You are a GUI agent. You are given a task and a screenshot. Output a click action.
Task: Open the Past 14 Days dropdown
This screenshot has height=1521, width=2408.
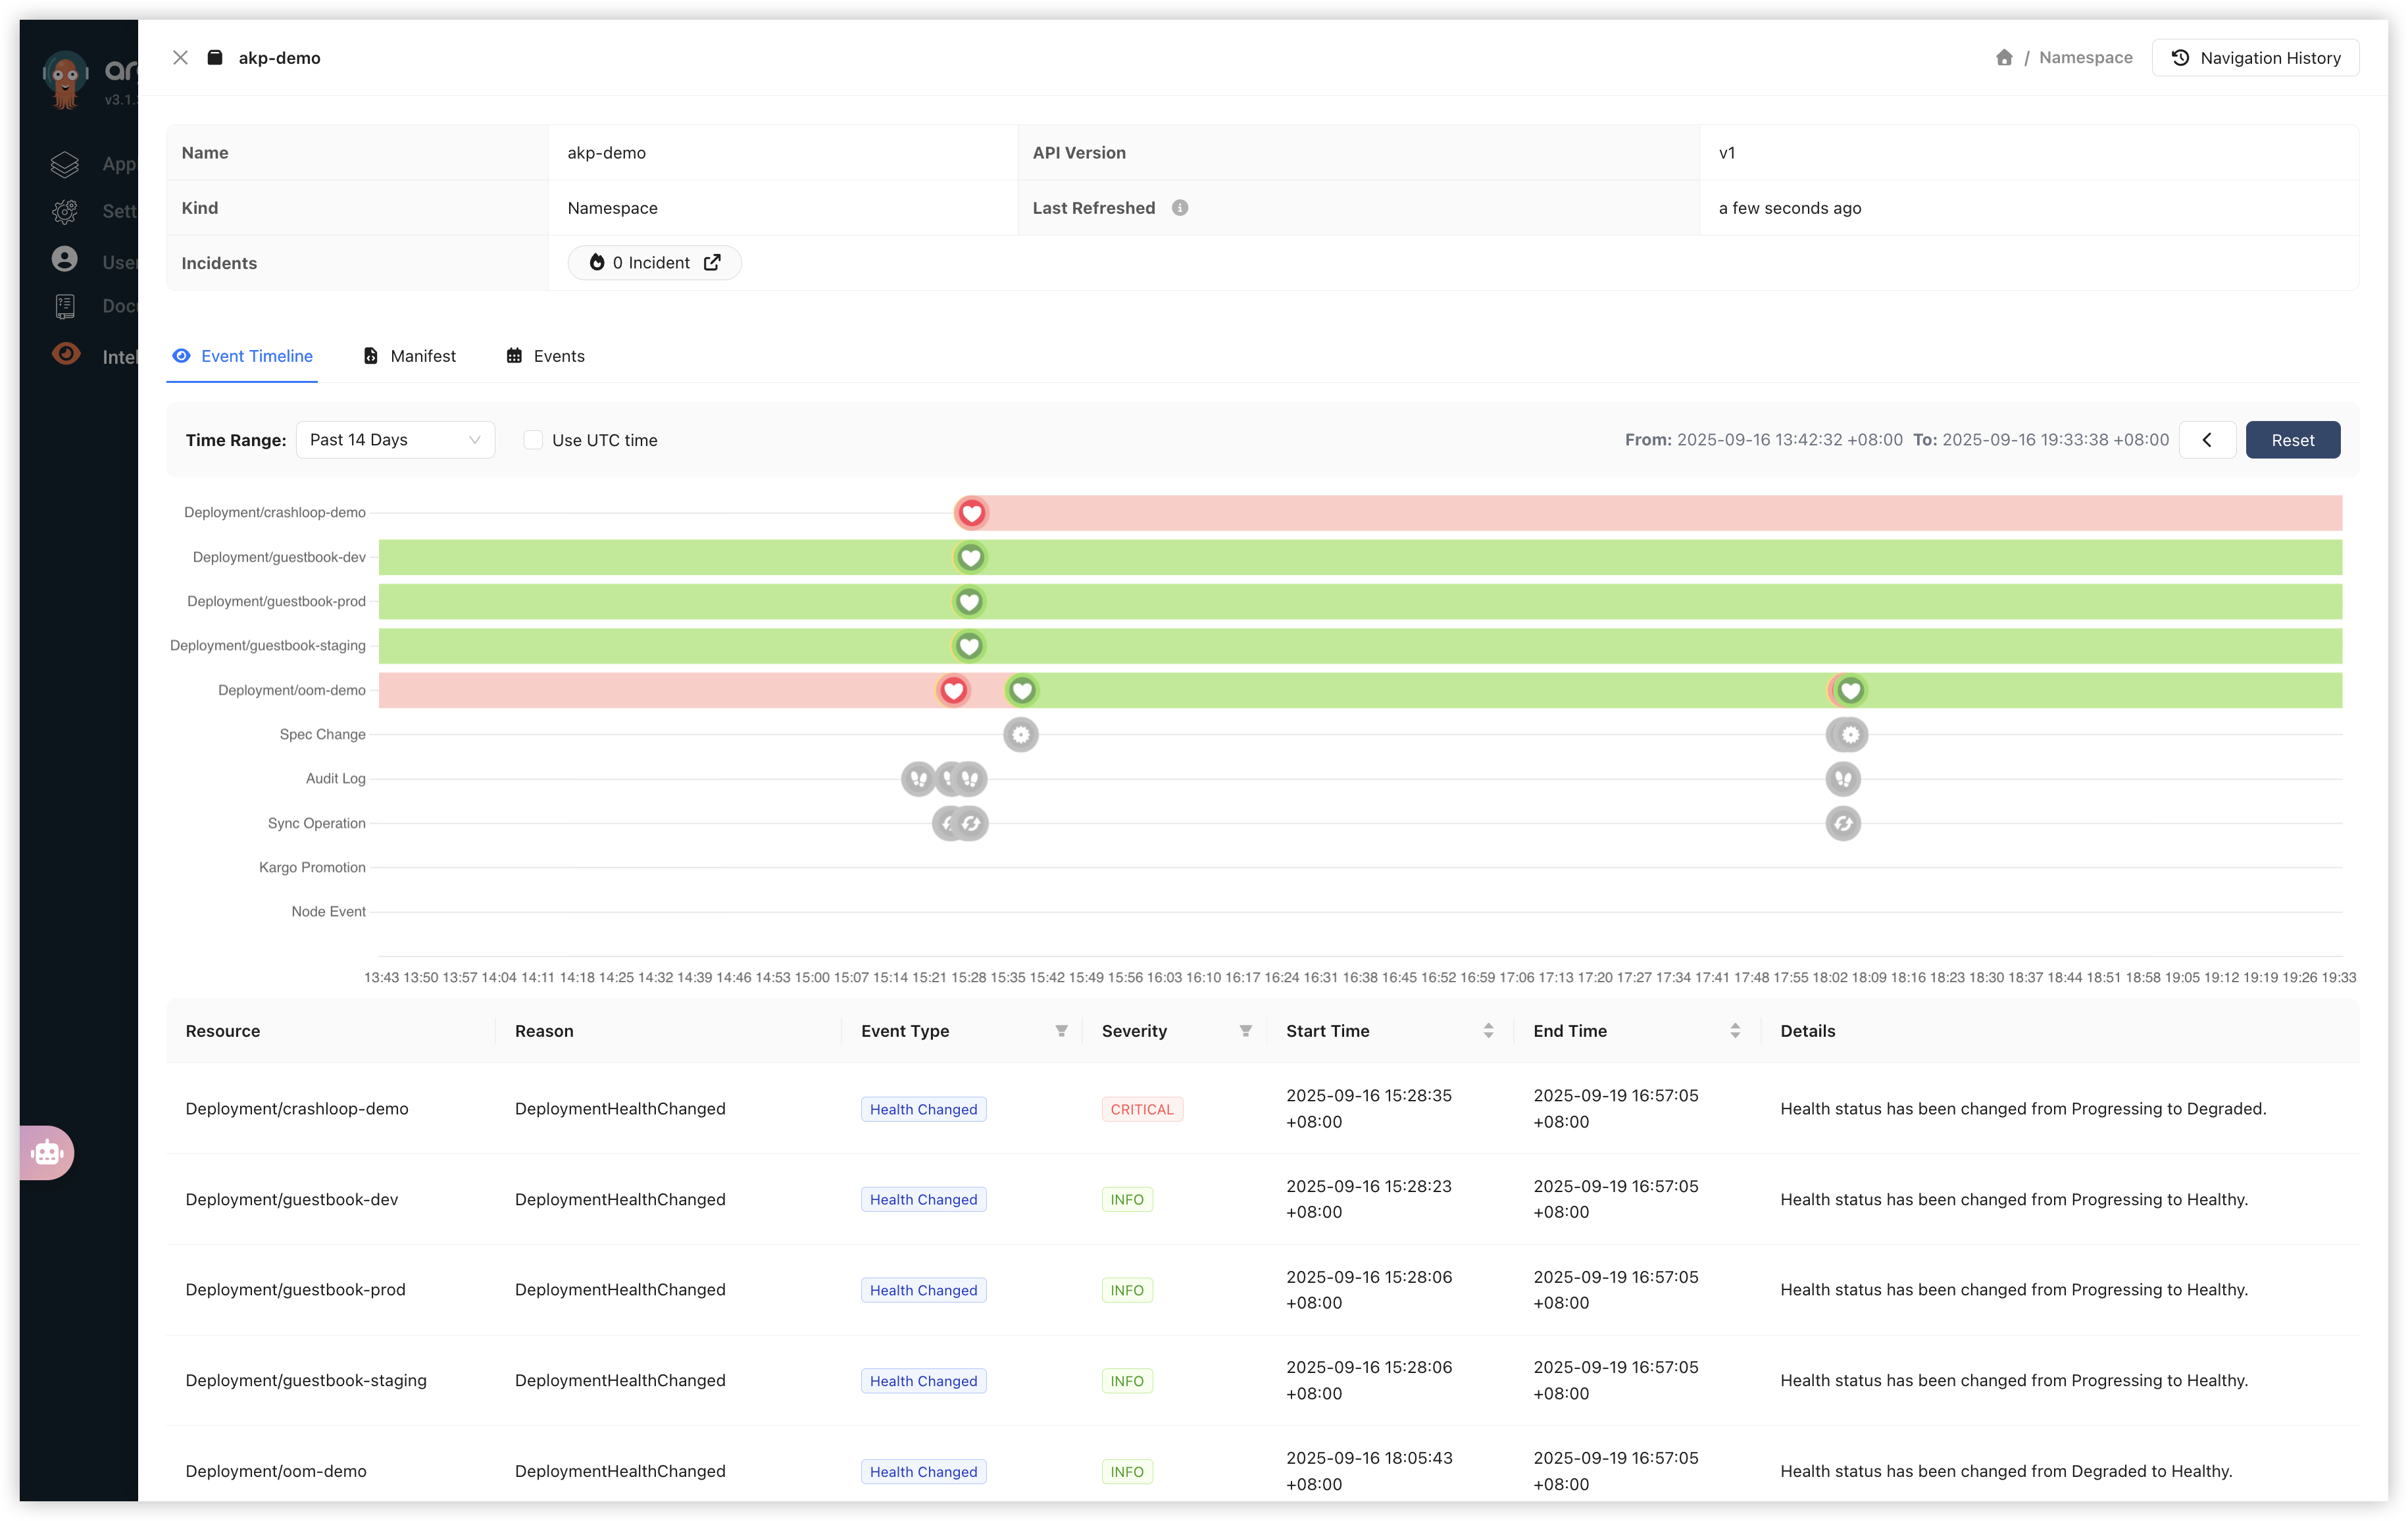tap(395, 440)
